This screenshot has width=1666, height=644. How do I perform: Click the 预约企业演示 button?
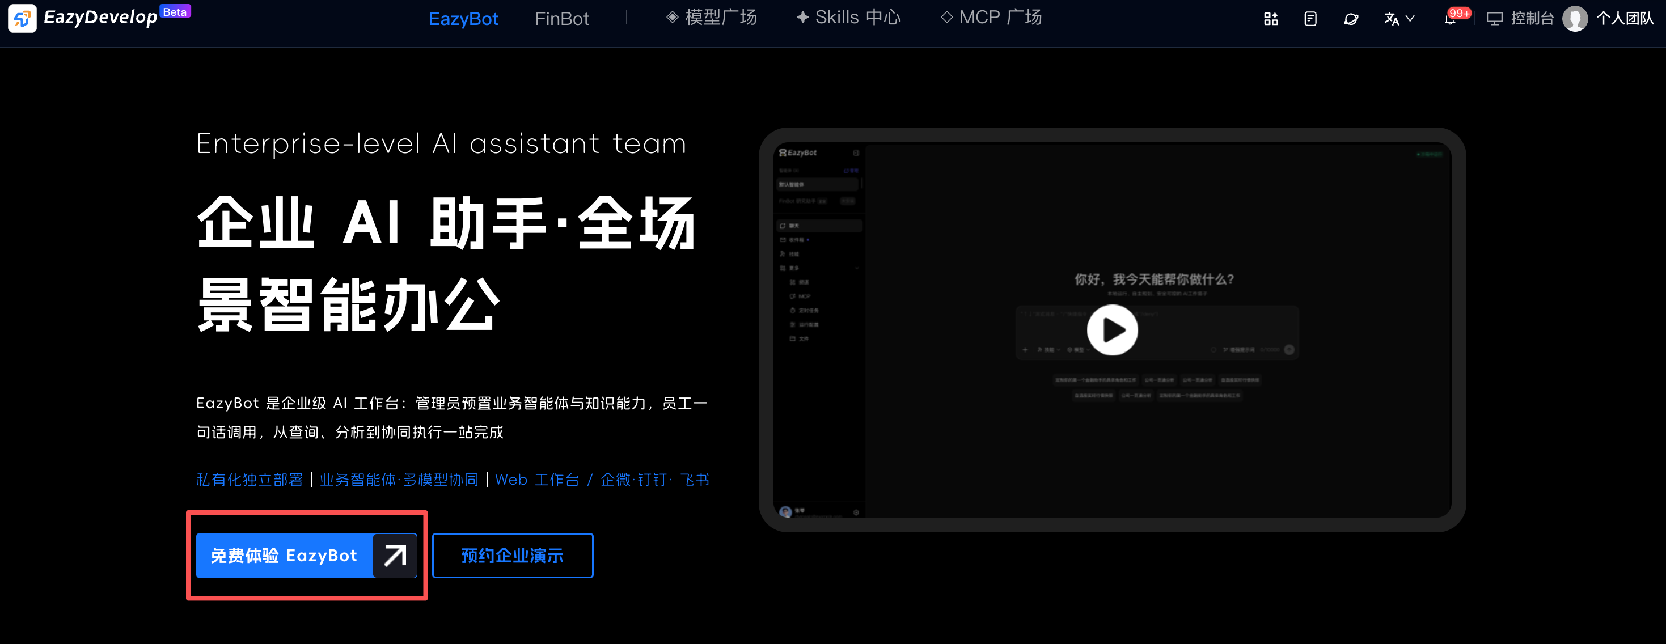(x=512, y=555)
